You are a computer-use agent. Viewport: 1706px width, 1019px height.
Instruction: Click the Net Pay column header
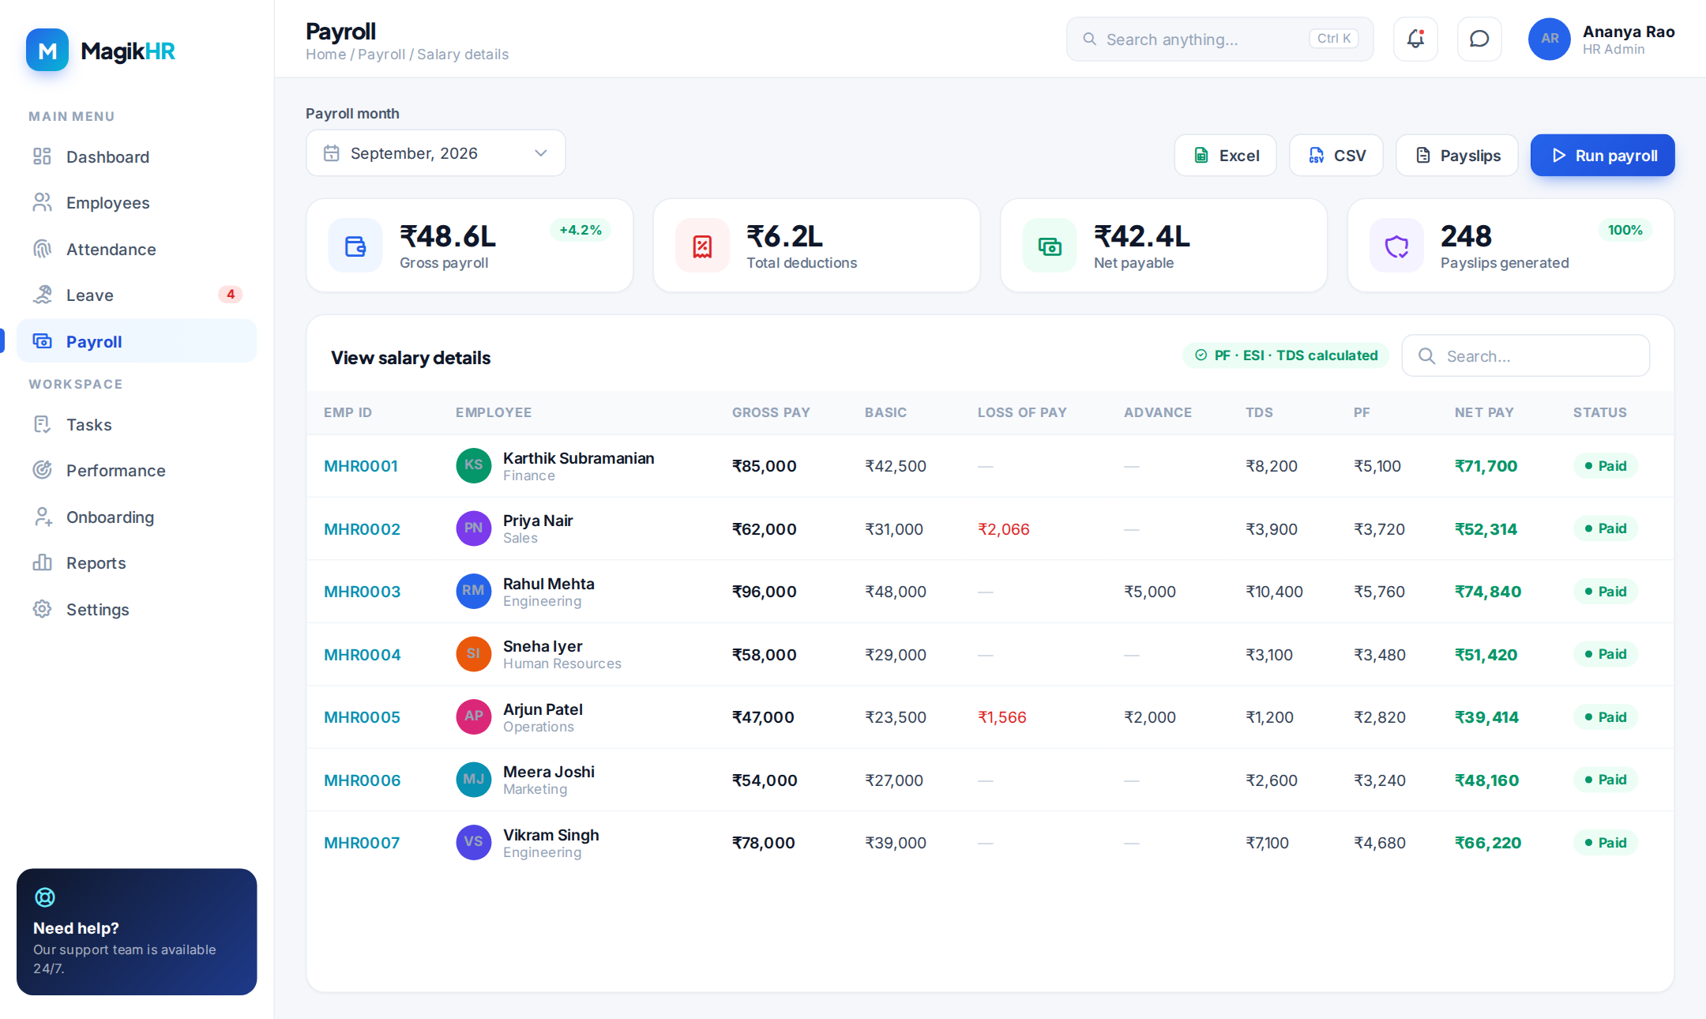[1484, 412]
